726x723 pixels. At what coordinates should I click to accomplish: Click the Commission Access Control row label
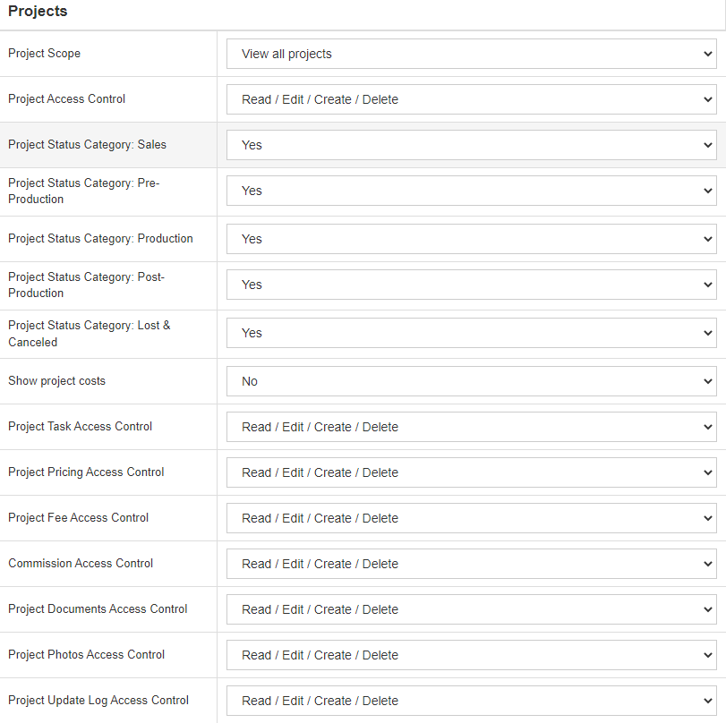click(x=80, y=563)
